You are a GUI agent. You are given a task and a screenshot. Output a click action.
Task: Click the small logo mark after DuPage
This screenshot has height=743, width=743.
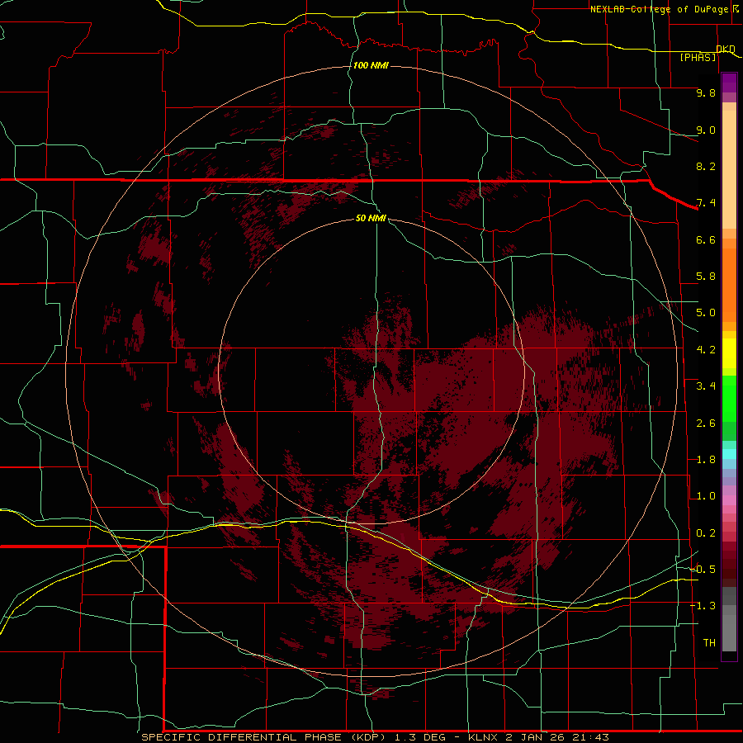tap(736, 8)
